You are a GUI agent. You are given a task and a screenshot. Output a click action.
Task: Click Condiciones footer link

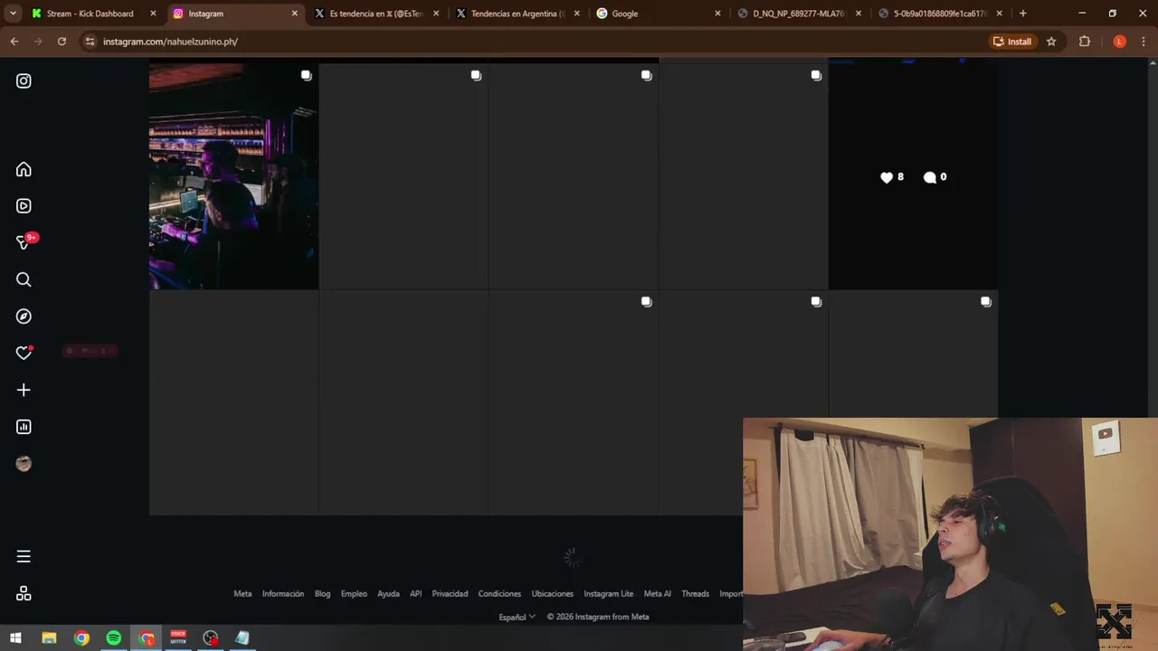pyautogui.click(x=499, y=594)
